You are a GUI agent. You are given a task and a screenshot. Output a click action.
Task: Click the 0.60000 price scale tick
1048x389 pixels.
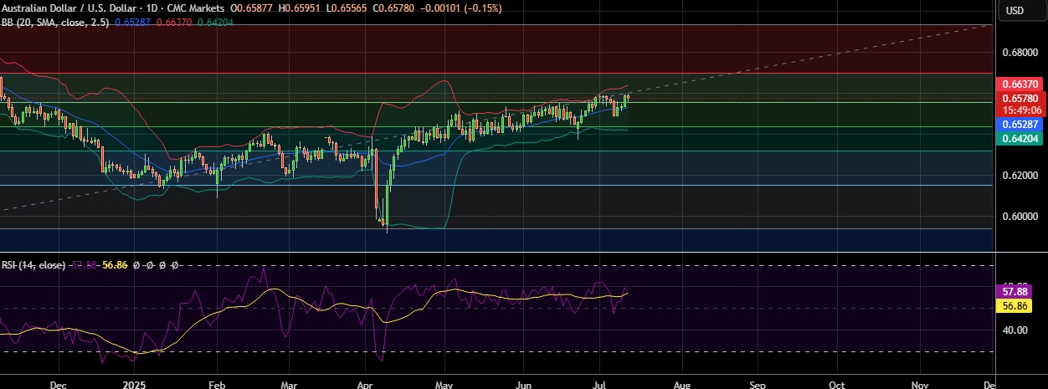[x=1019, y=217]
